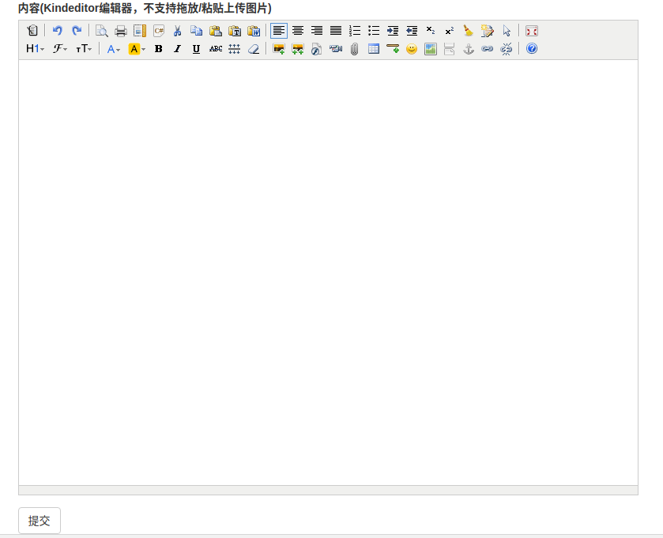663x538 pixels.
Task: Toggle underline formatting
Action: pos(196,49)
